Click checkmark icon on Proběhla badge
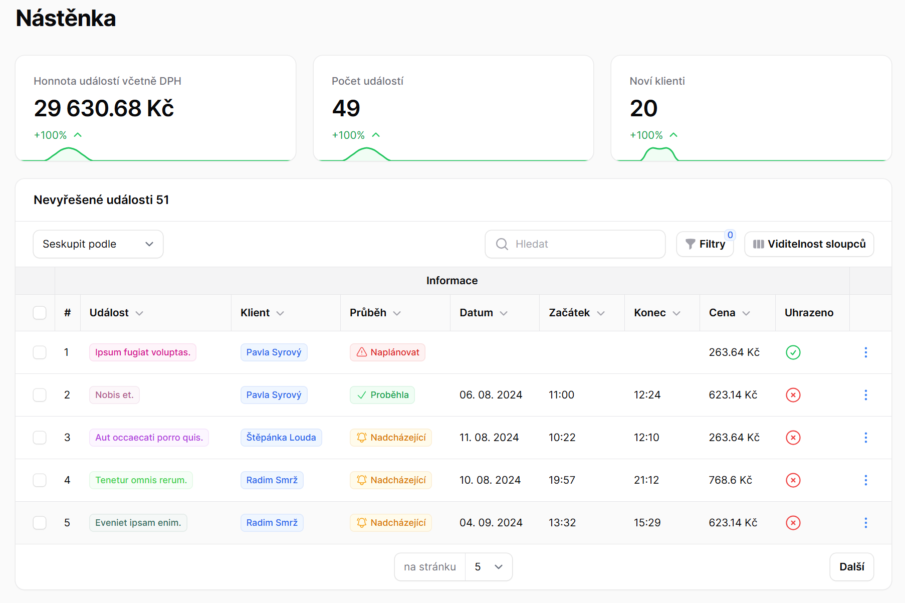The height and width of the screenshot is (603, 905). point(362,395)
